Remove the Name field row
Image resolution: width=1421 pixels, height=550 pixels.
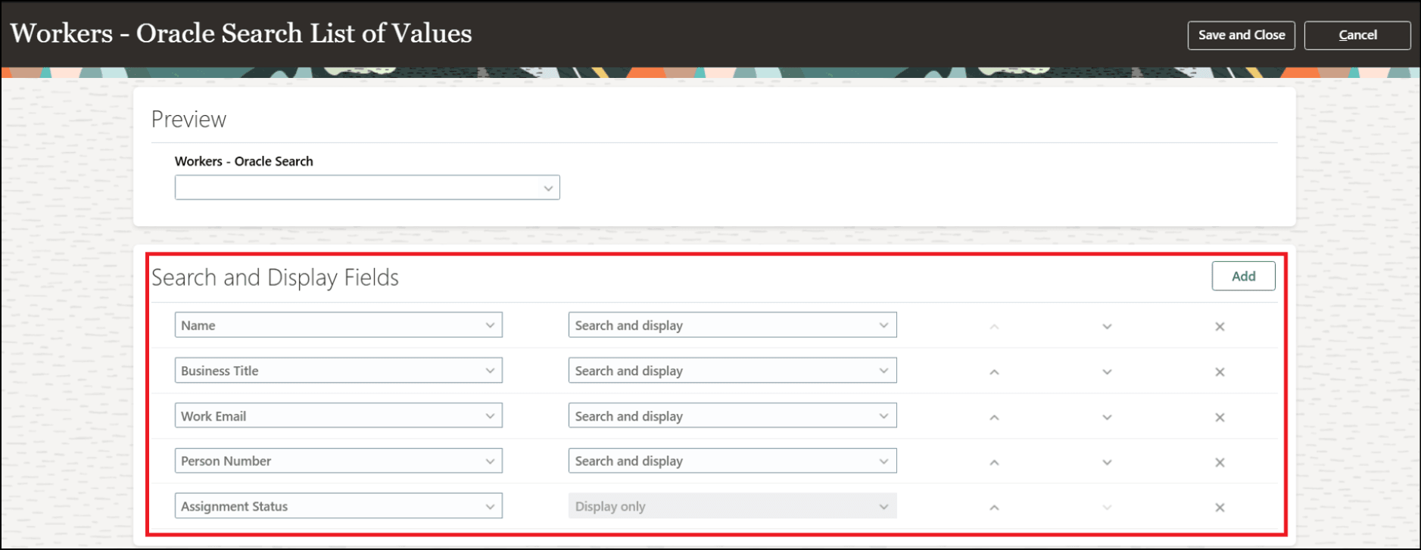[x=1220, y=327]
